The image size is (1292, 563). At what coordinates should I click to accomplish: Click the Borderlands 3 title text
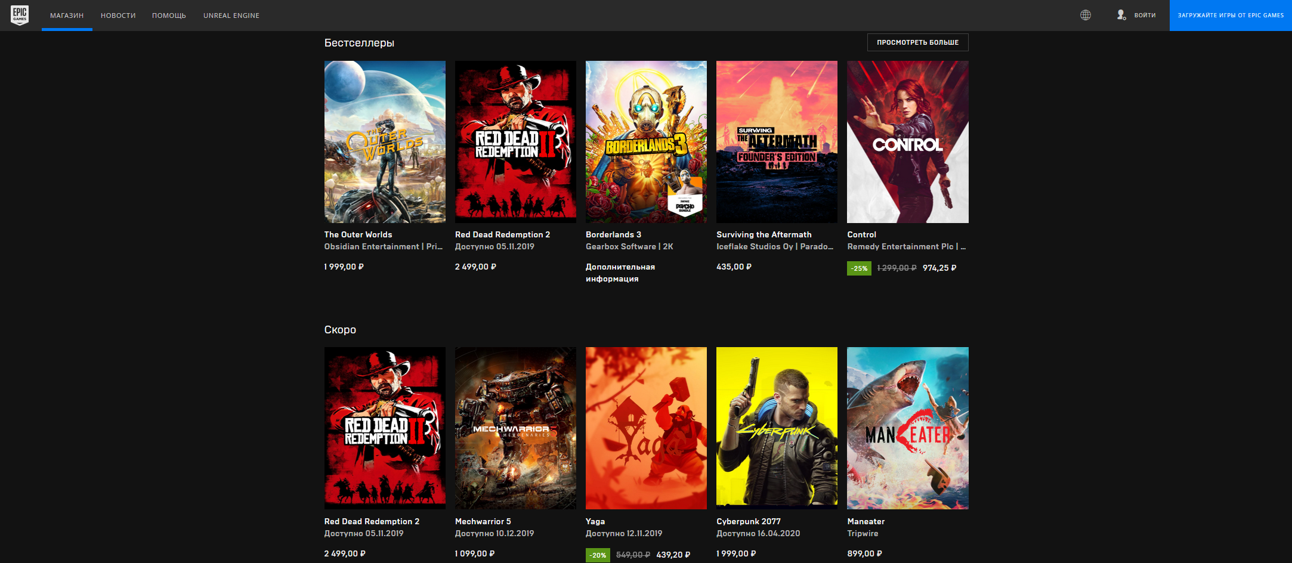(x=613, y=234)
